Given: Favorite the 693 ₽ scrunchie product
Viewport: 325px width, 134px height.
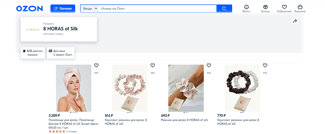Looking at the screenshot, I should (209, 65).
